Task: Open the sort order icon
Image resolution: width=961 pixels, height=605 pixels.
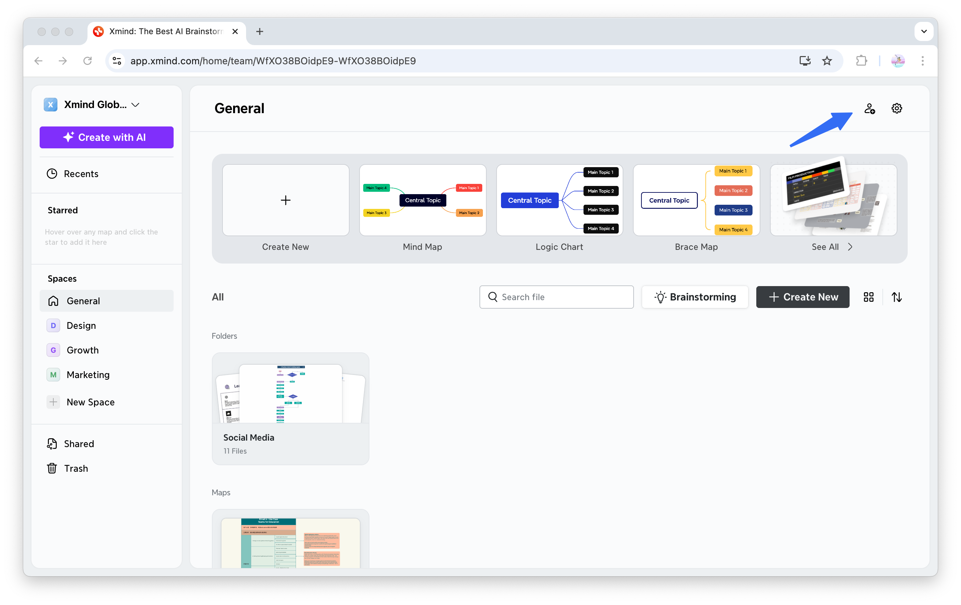Action: (896, 297)
